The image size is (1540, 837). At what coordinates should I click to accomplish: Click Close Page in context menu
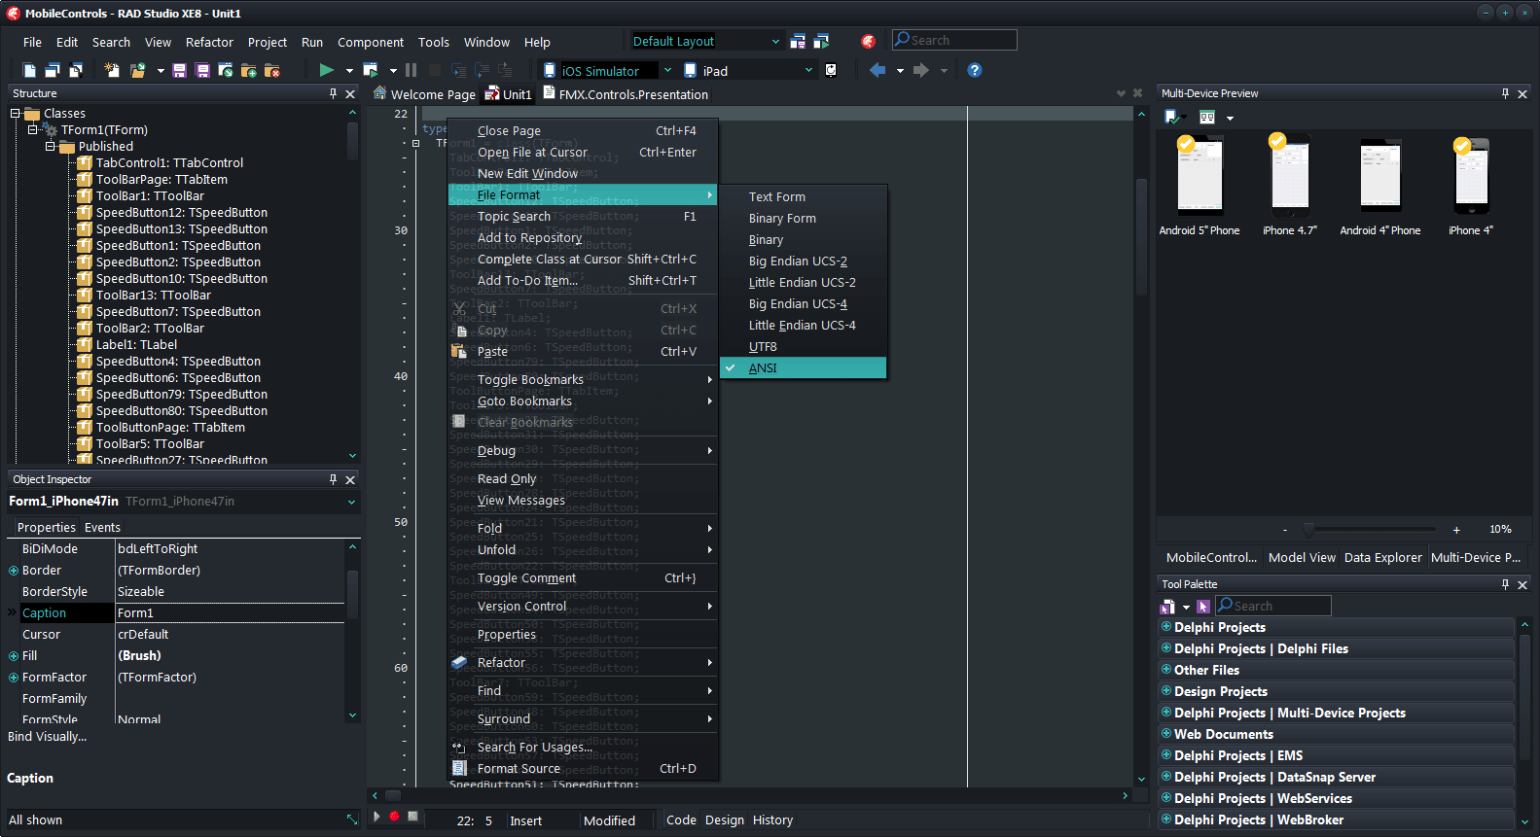(x=583, y=131)
